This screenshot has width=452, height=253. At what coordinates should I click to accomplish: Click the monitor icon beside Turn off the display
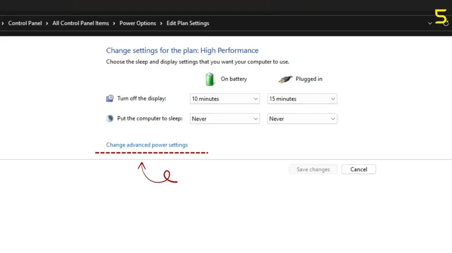click(x=110, y=99)
